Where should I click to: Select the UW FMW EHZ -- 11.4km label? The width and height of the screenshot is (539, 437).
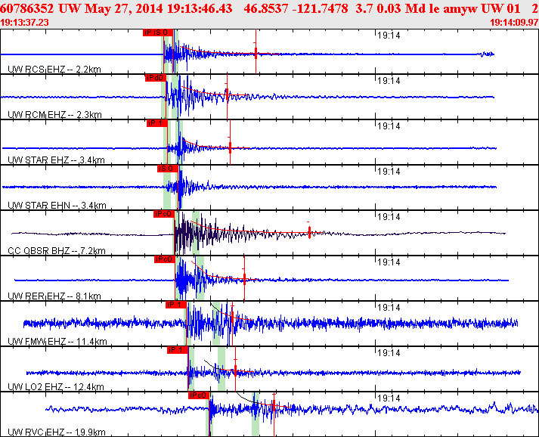tap(57, 342)
